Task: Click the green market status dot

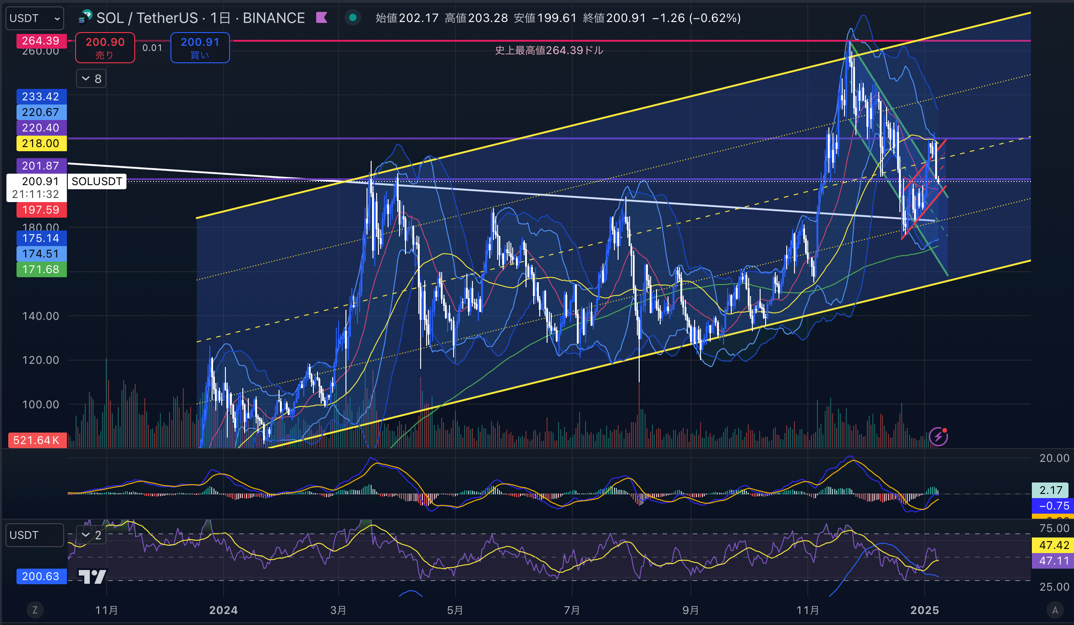Action: (353, 18)
